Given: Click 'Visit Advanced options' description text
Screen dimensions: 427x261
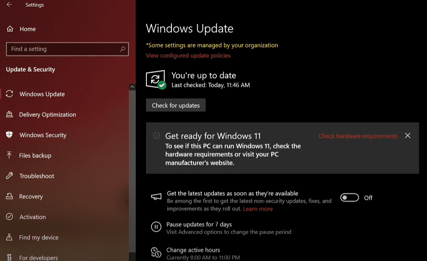Looking at the screenshot, I should click(x=229, y=232).
